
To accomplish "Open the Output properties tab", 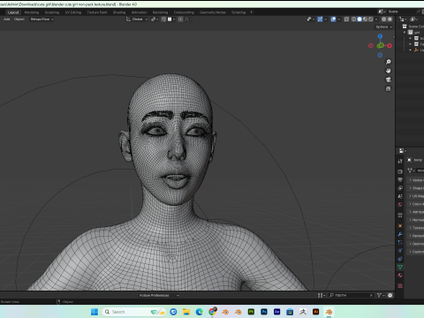I will [400, 179].
